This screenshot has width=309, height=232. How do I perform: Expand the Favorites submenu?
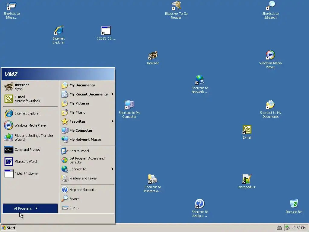[88, 121]
